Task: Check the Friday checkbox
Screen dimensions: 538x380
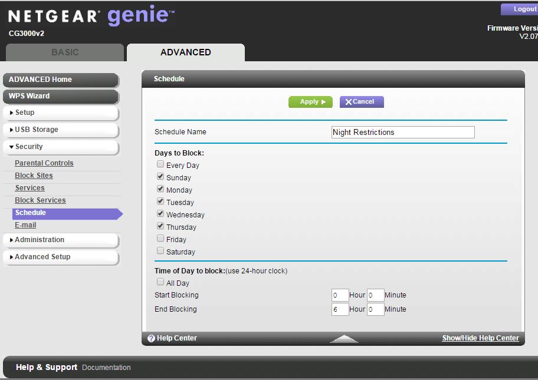Action: (x=160, y=239)
